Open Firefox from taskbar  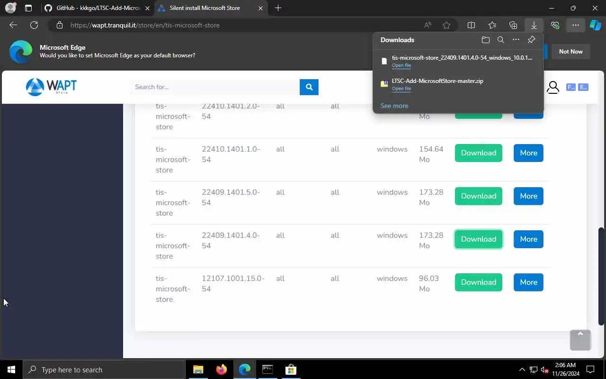pos(221,370)
